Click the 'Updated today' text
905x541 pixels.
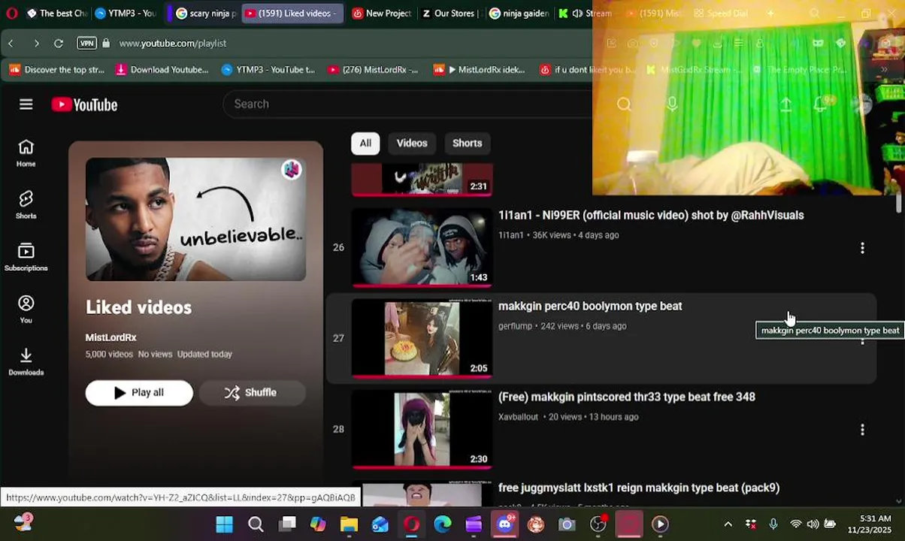204,355
